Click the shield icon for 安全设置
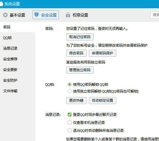 (x=37, y=15)
